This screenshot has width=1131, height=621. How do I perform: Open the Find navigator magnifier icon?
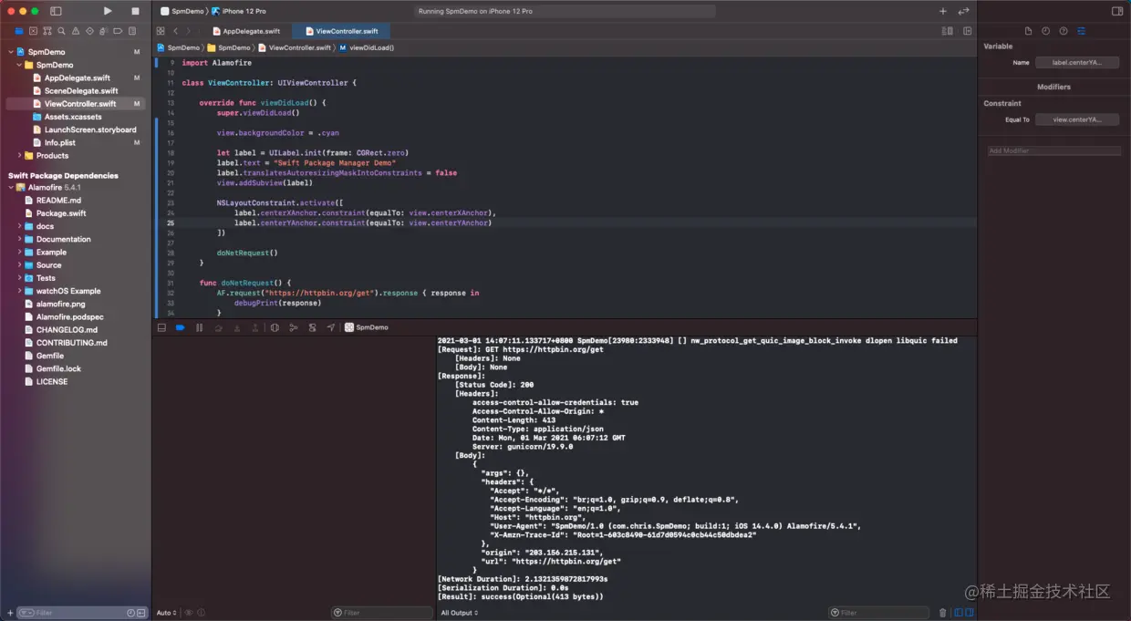(x=61, y=31)
